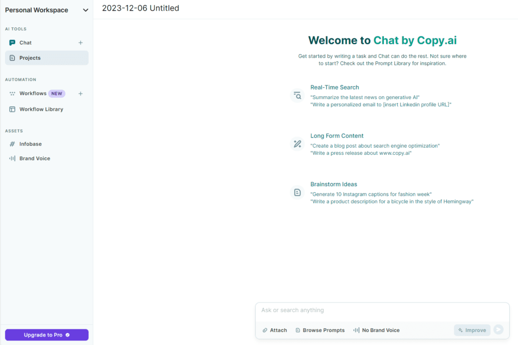Send the message with the arrow icon
The image size is (518, 345).
point(498,329)
